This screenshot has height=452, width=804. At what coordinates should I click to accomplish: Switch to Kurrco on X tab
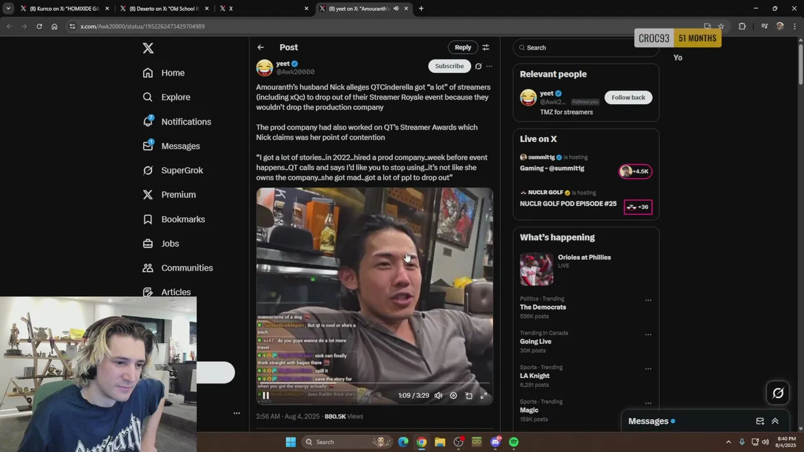click(x=65, y=9)
